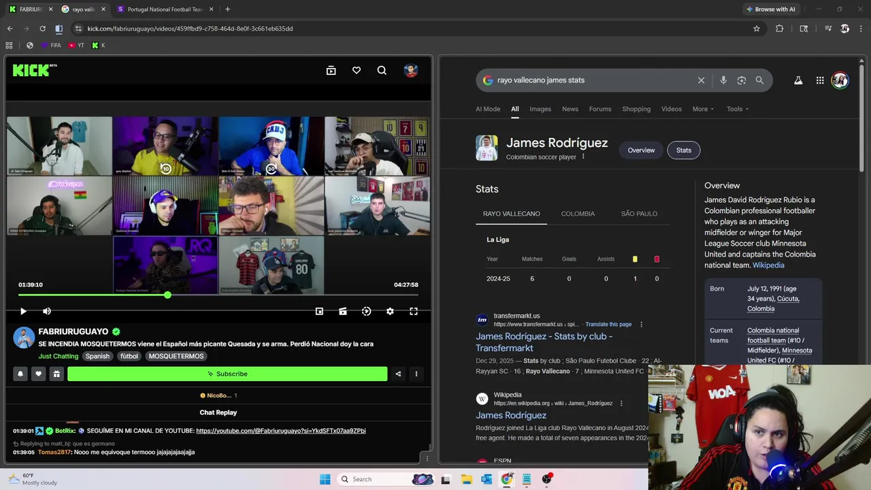The image size is (871, 490).
Task: Open FABRIURUGUAYO channel avatar
Action: (x=24, y=338)
